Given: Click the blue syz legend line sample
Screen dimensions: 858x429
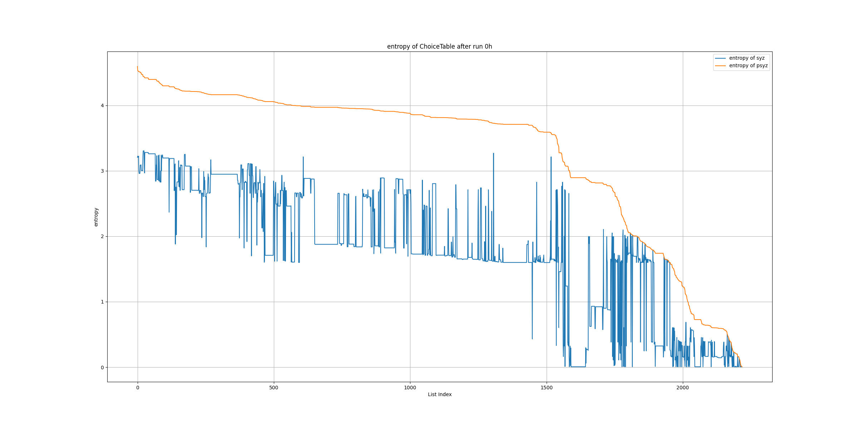Looking at the screenshot, I should (x=720, y=58).
